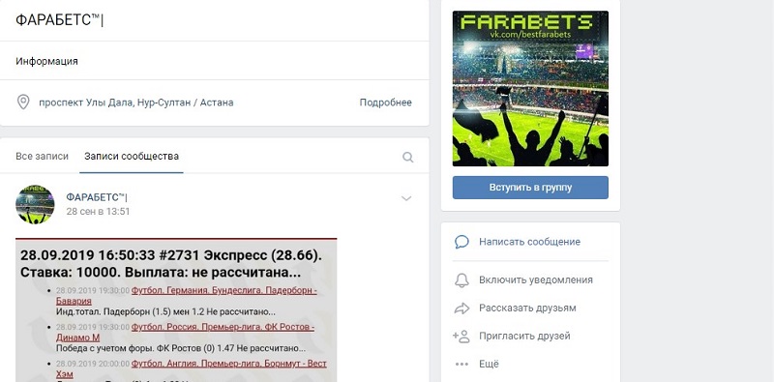
Task: Click the invite friends person icon
Action: (x=461, y=337)
